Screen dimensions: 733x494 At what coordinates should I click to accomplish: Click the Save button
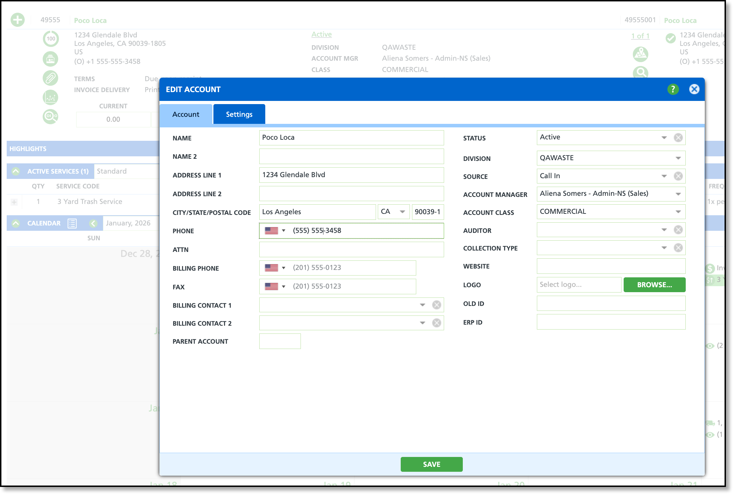[x=431, y=464]
